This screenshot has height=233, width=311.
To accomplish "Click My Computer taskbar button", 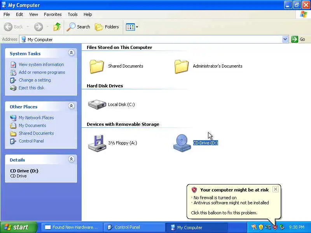I will pos(196,227).
